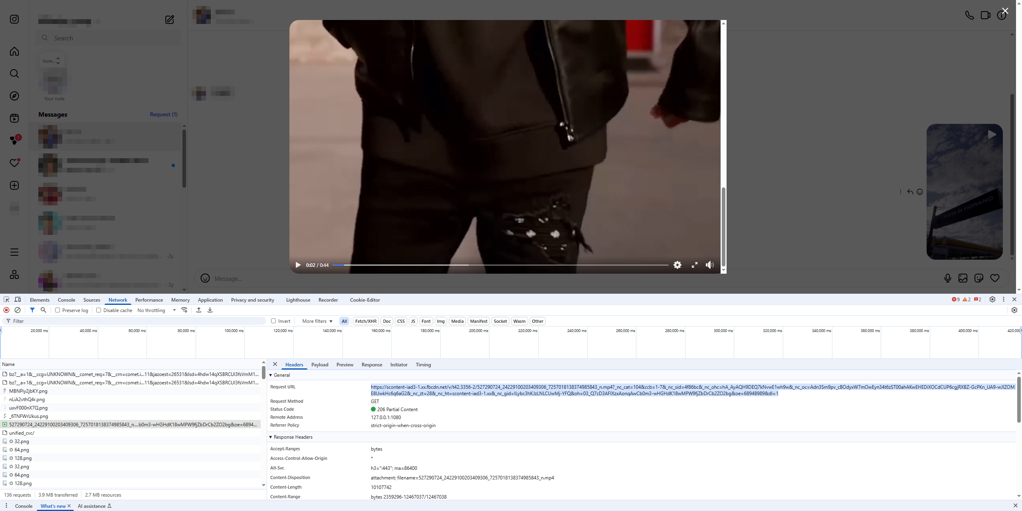The height and width of the screenshot is (511, 1022).
Task: Import HAR file with upload icon
Action: point(199,310)
